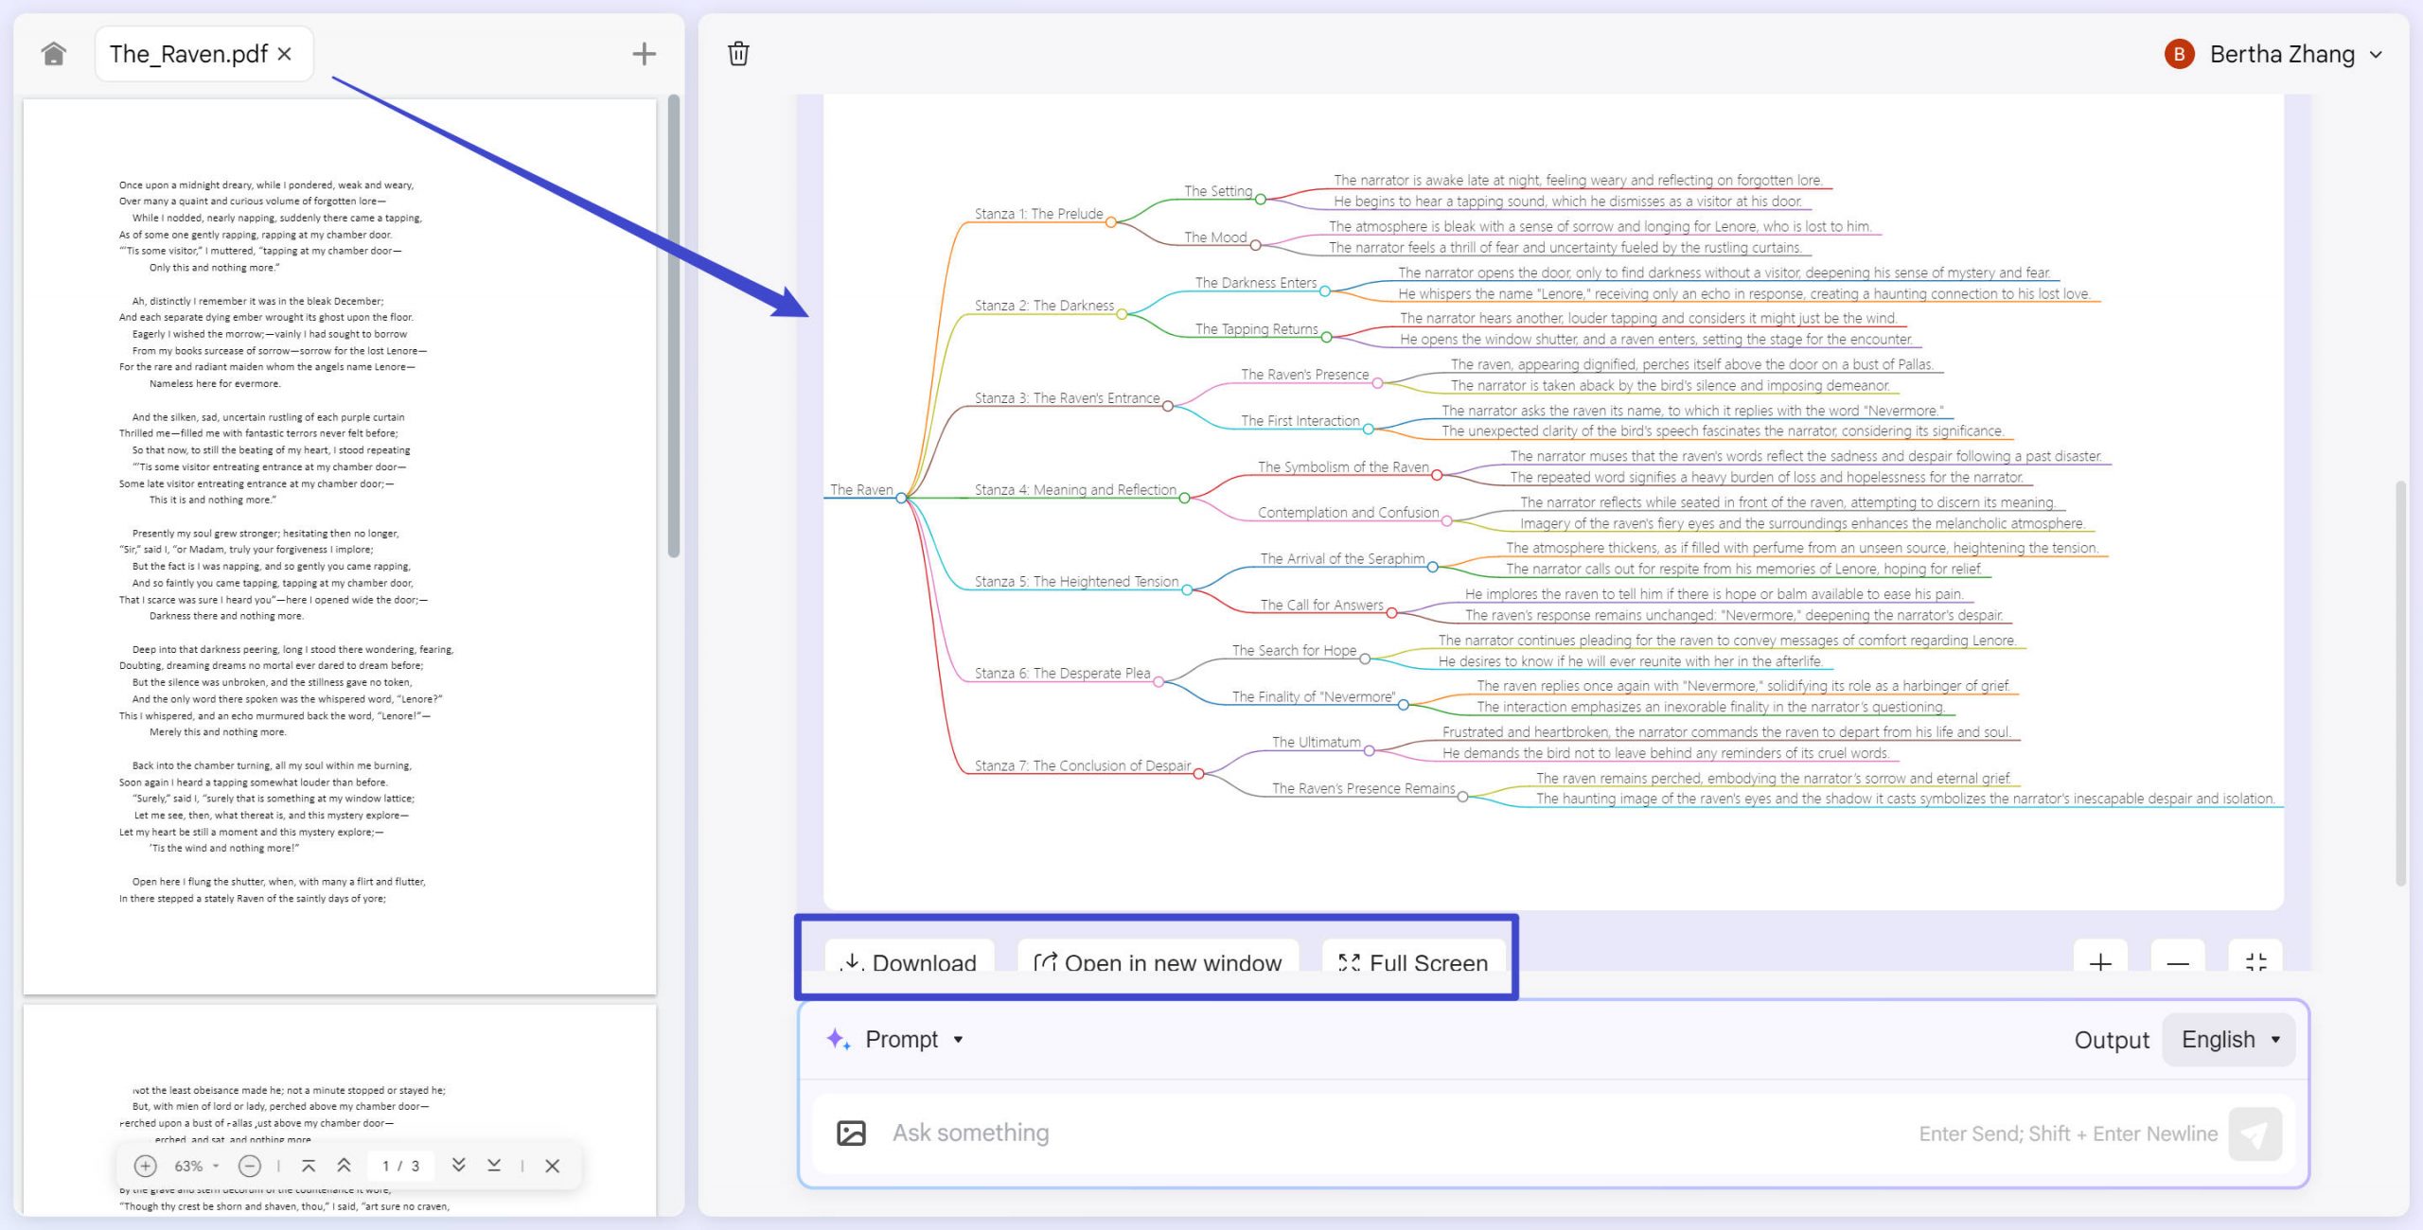Image resolution: width=2423 pixels, height=1230 pixels.
Task: Click the image upload icon
Action: tap(851, 1133)
